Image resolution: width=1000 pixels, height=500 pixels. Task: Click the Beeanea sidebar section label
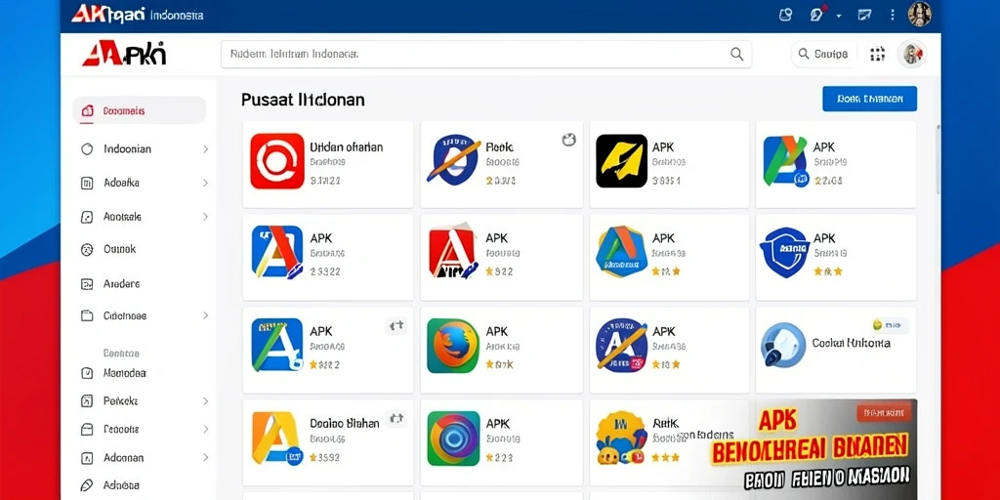click(121, 353)
